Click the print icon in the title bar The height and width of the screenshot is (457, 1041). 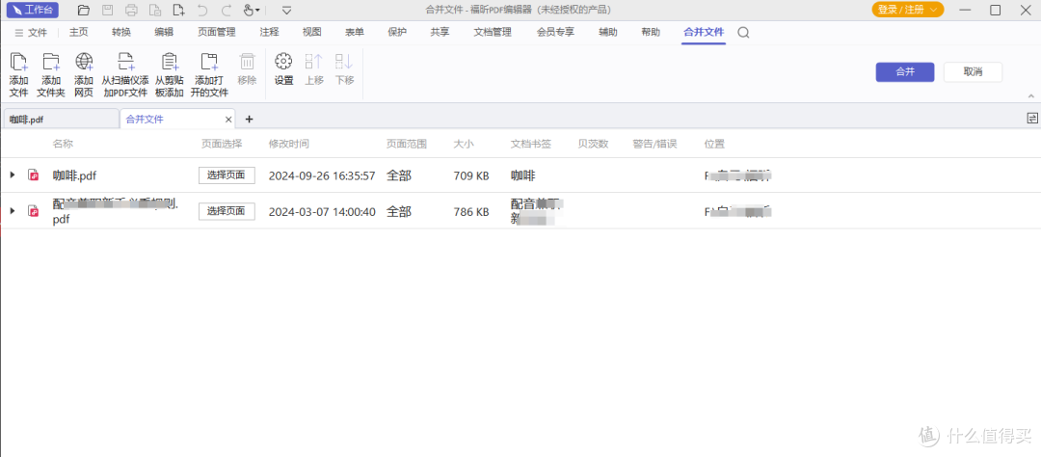click(x=131, y=10)
